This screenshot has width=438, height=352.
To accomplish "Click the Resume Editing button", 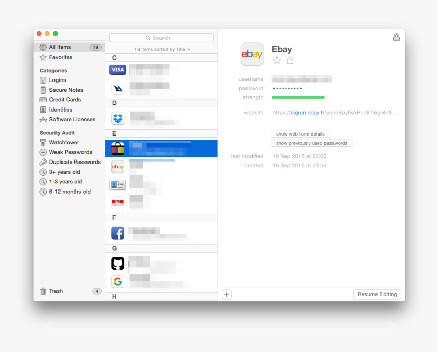I will click(x=377, y=294).
